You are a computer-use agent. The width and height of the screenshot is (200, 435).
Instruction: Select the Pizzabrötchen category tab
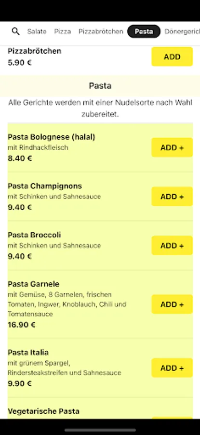coord(101,31)
